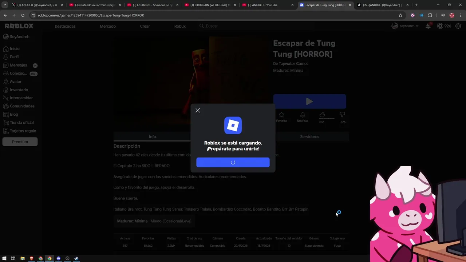Close the Roblox loading dialog
This screenshot has height=262, width=466.
point(198,110)
